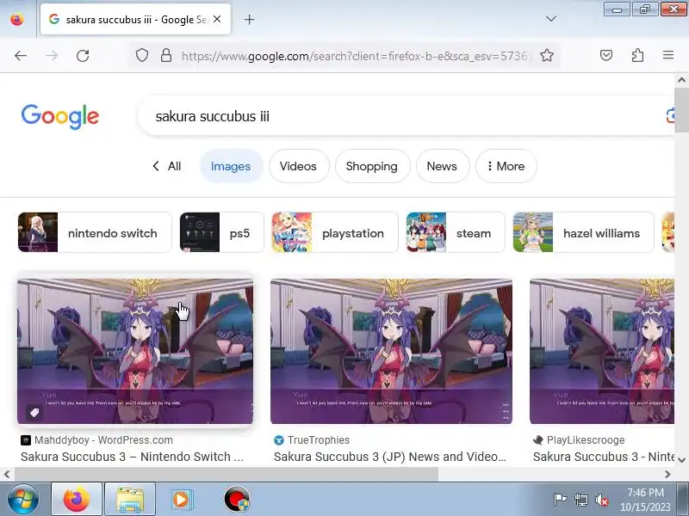Switch to the Videos tab

298,166
